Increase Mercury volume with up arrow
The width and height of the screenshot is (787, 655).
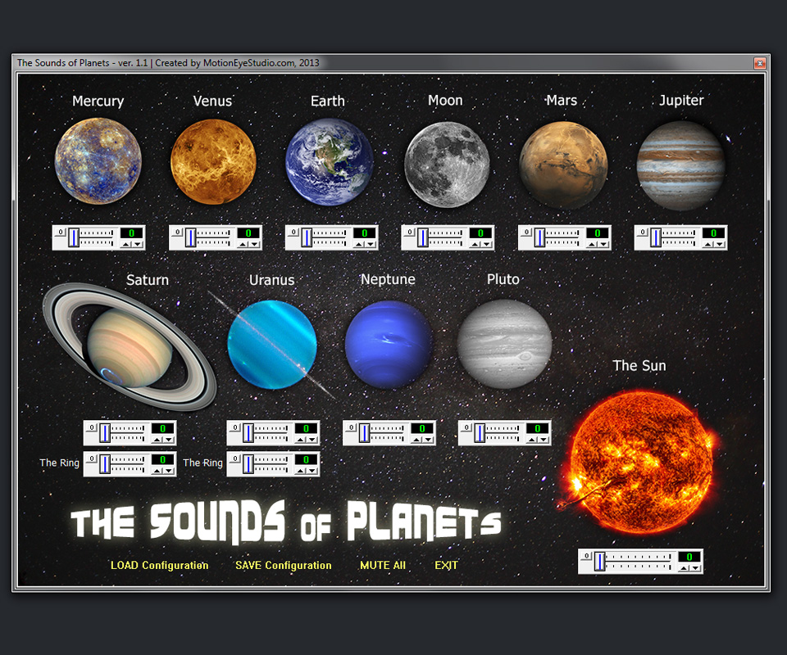(126, 244)
